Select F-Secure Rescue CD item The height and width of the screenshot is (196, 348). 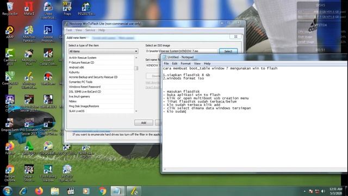coord(101,63)
